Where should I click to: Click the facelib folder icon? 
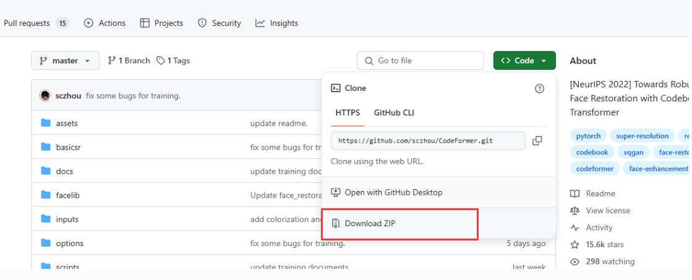tap(46, 195)
